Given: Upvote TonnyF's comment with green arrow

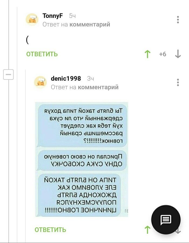Looking at the screenshot, I should click(147, 54).
